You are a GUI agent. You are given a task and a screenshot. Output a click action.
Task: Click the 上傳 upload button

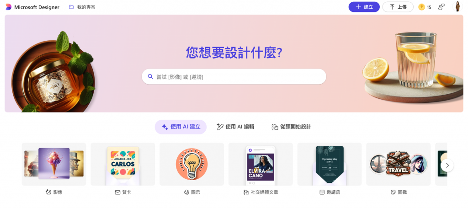[398, 7]
